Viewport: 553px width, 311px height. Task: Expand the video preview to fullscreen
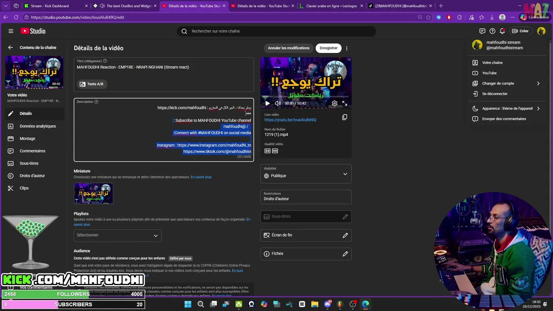[x=345, y=103]
